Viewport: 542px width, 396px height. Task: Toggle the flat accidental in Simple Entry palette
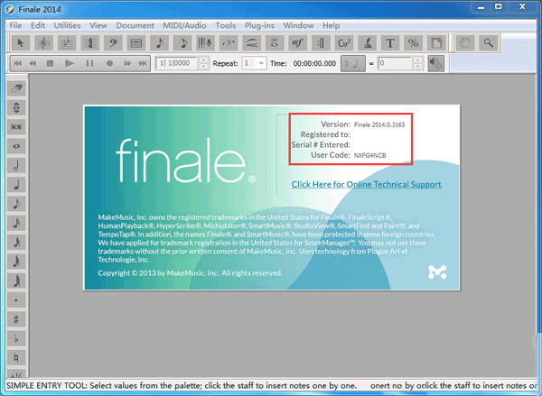pos(16,338)
